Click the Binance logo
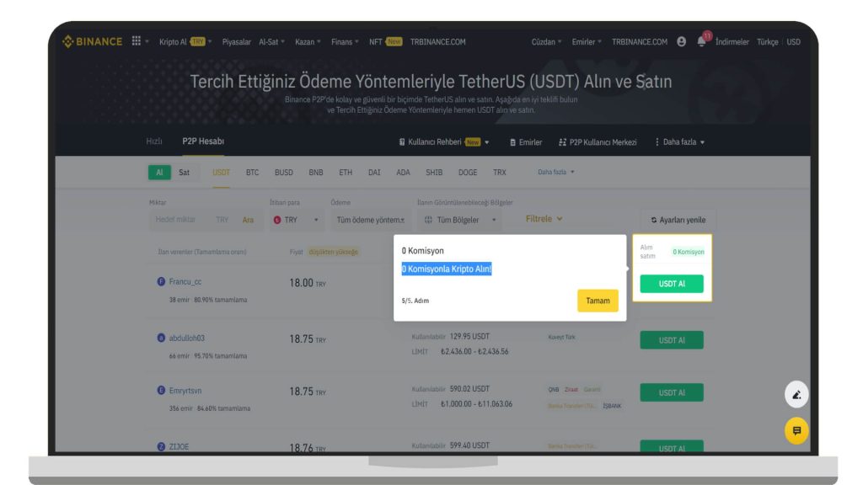This screenshot has width=863, height=485. coord(92,42)
